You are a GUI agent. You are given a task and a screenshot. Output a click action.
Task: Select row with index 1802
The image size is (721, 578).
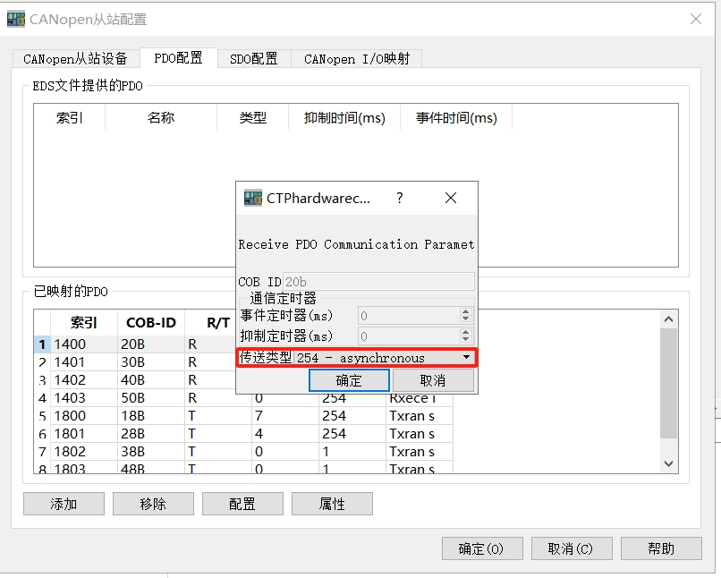[243, 452]
